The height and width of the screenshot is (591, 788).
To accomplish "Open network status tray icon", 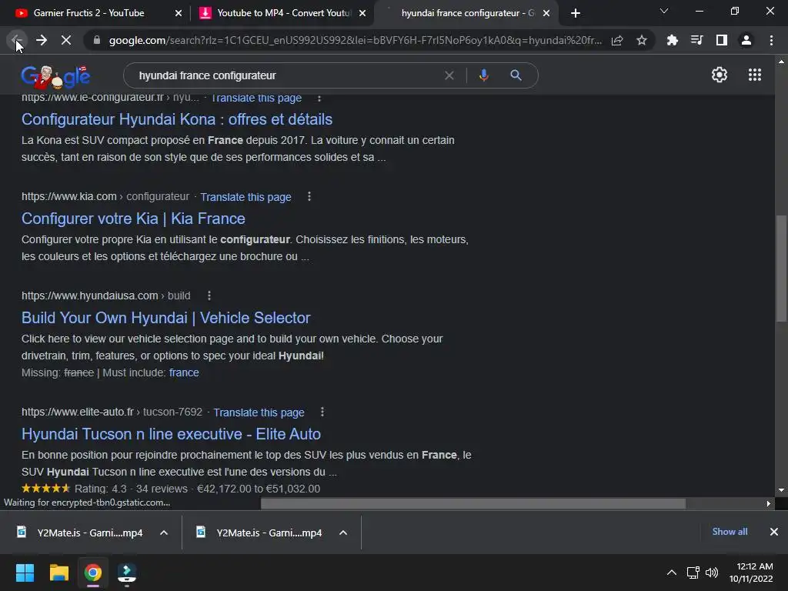I will 693,573.
